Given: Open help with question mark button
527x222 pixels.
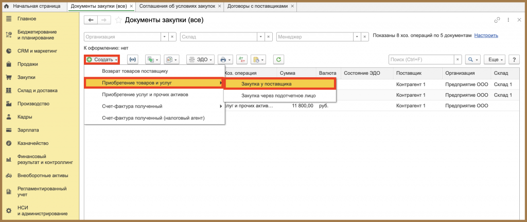Looking at the screenshot, I should 514,60.
